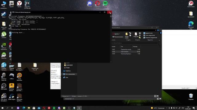This screenshot has height=110, width=197.
Task: Open World of Tanks RU shortcut
Action: point(4,77)
